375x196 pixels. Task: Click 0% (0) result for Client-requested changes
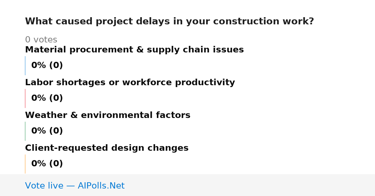point(47,164)
